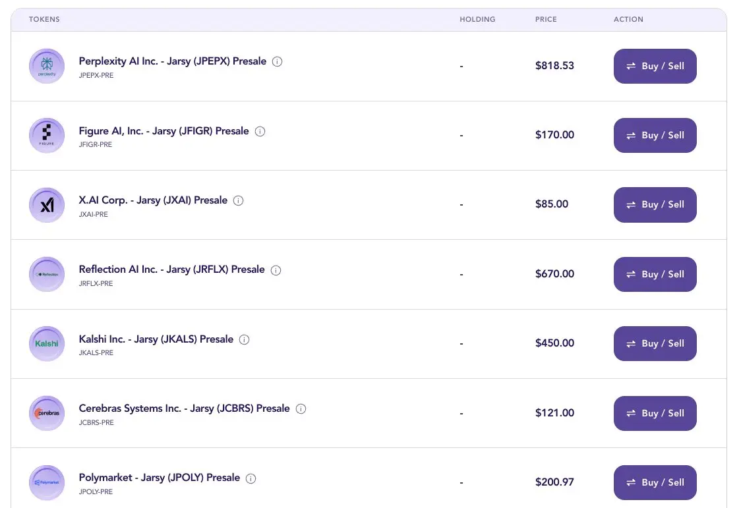
Task: Click the Reflection AI token logo
Action: coord(47,274)
